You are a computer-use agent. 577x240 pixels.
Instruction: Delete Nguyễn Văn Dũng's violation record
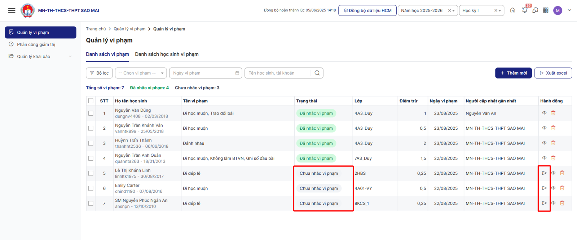(x=553, y=113)
